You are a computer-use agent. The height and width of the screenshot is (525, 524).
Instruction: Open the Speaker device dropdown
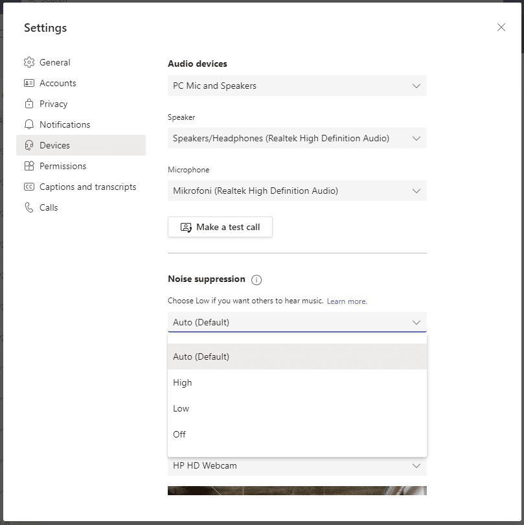(x=297, y=138)
